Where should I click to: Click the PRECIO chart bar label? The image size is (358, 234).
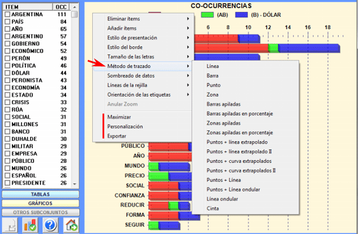(135, 176)
